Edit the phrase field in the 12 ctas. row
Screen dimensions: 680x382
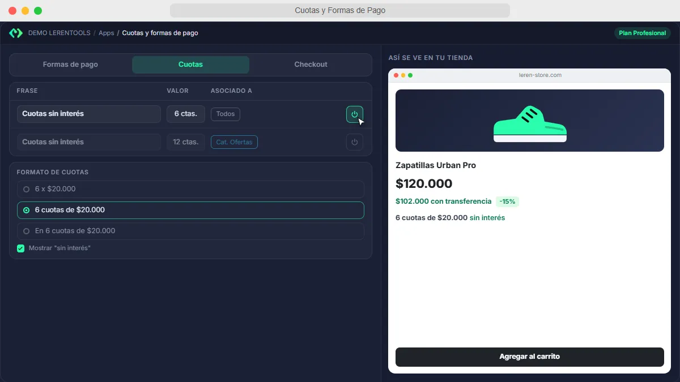pyautogui.click(x=89, y=142)
